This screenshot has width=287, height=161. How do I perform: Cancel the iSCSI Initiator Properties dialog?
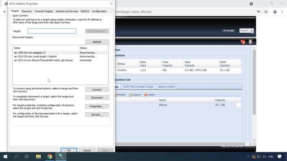click(87, 150)
